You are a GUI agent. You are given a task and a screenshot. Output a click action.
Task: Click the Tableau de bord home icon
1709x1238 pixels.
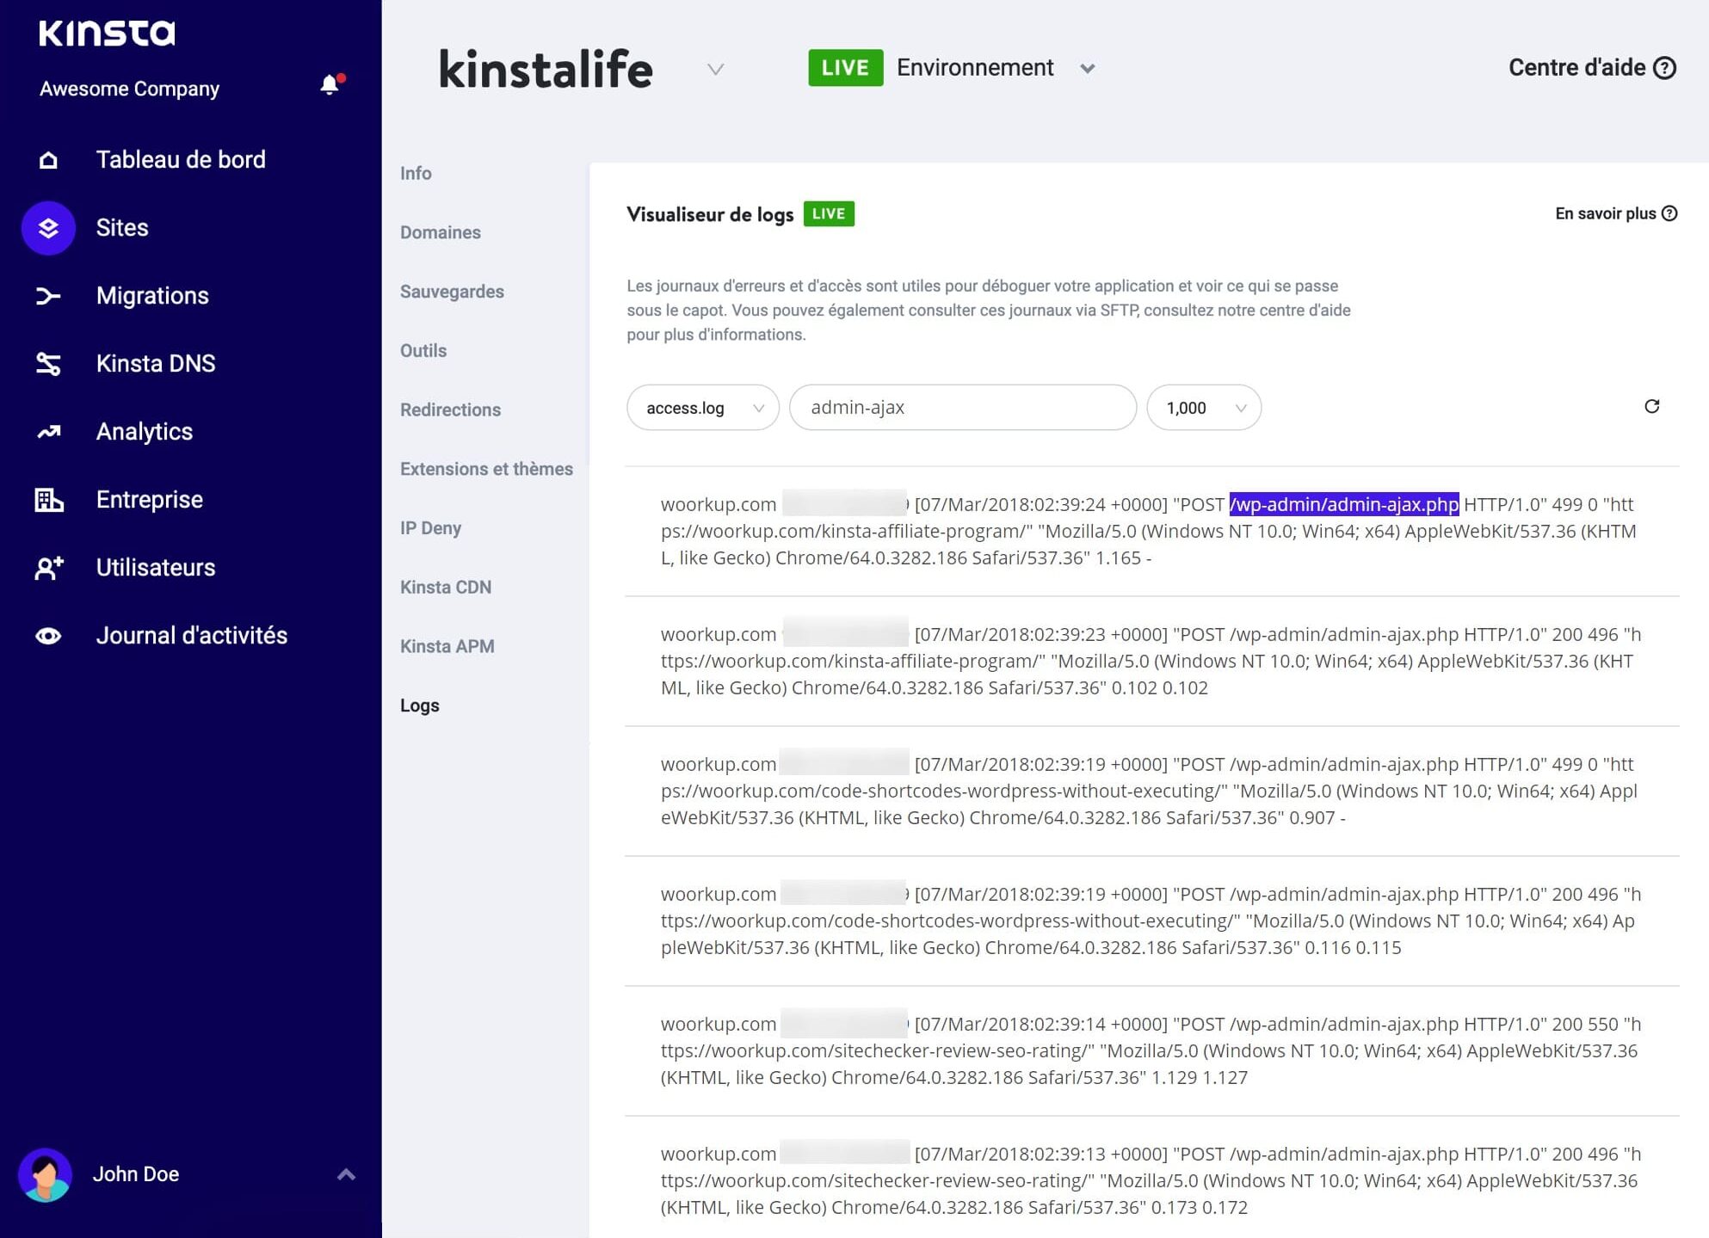coord(49,160)
